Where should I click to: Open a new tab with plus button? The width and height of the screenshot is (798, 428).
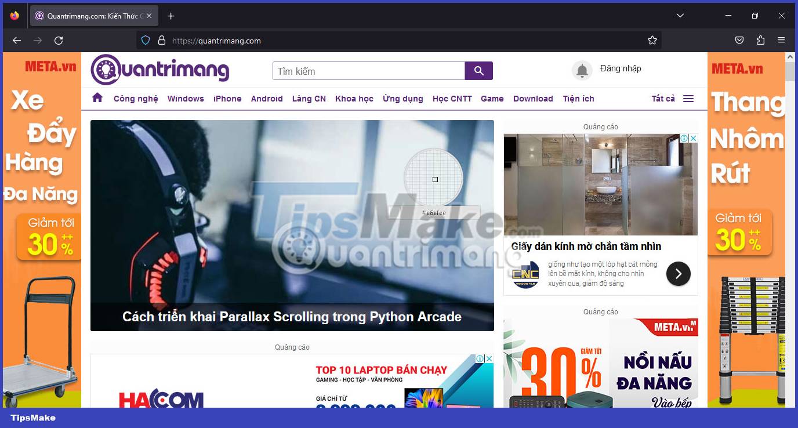coord(171,16)
